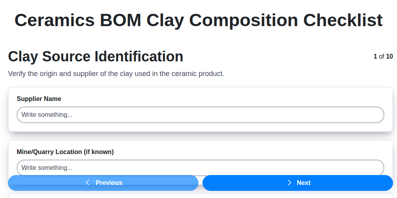Image resolution: width=397 pixels, height=198 pixels.
Task: Go to the Next checklist section
Action: click(x=298, y=183)
